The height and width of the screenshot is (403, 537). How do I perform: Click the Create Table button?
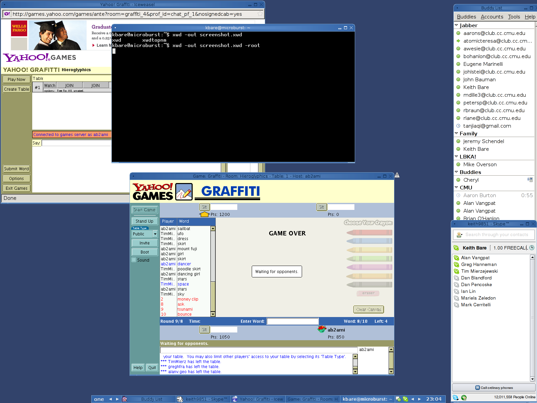[16, 89]
